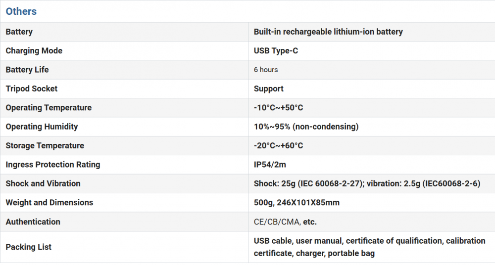This screenshot has width=495, height=265.
Task: Select the "Battery Life" row label
Action: tap(27, 70)
